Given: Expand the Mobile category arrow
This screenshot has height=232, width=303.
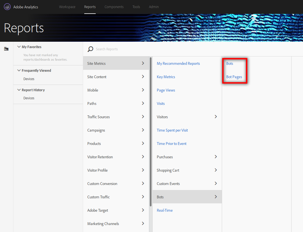Looking at the screenshot, I should pos(143,90).
